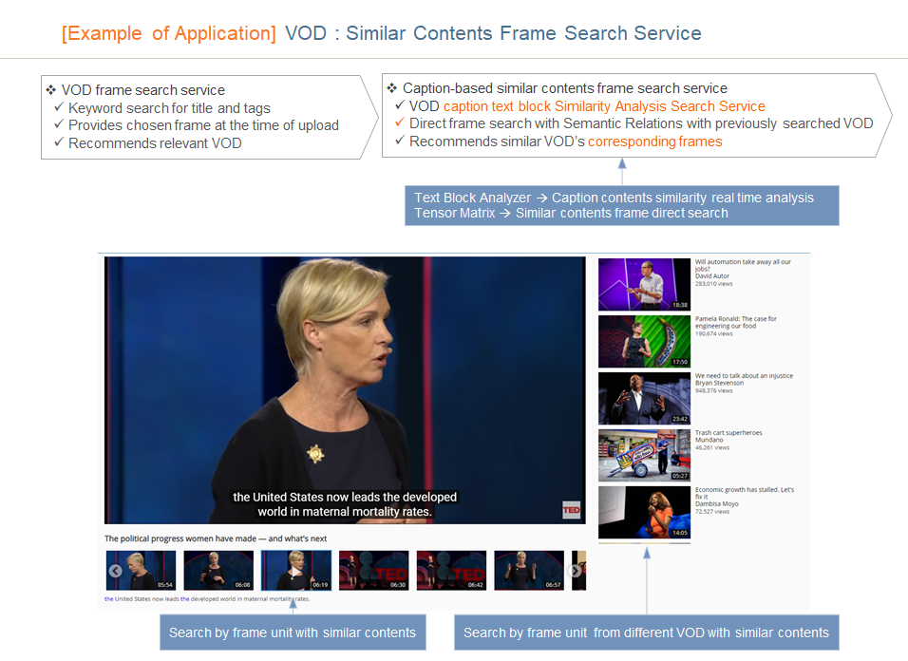Open the 17:50 Pamela Ronald video thumbnail
Image resolution: width=908 pixels, height=661 pixels.
click(x=644, y=341)
